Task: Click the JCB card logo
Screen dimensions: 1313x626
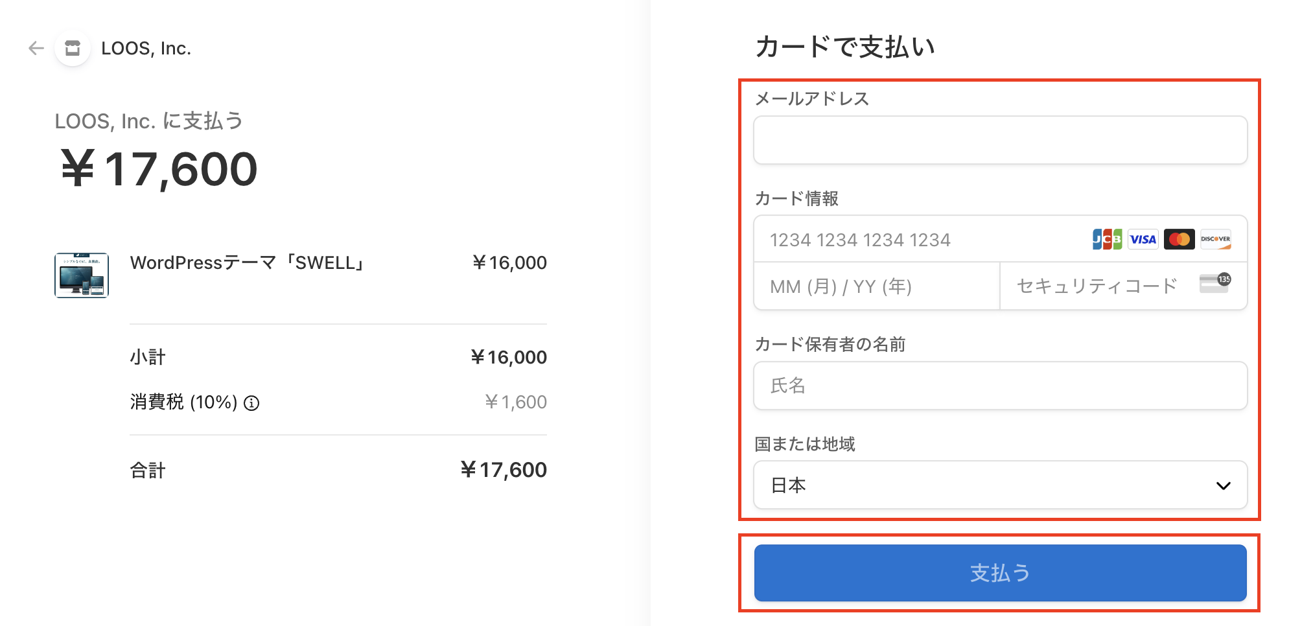Action: click(1107, 240)
